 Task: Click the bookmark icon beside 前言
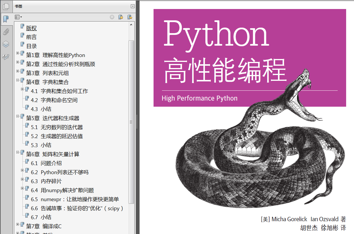tap(22, 36)
